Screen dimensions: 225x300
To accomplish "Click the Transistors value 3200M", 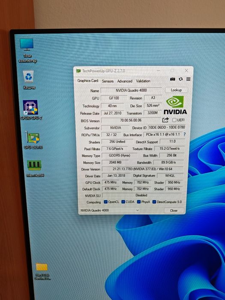I will tap(153, 113).
